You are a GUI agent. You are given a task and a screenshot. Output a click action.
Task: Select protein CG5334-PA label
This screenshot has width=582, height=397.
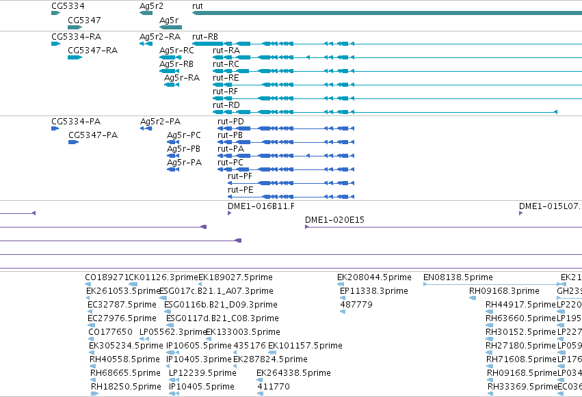coord(76,122)
